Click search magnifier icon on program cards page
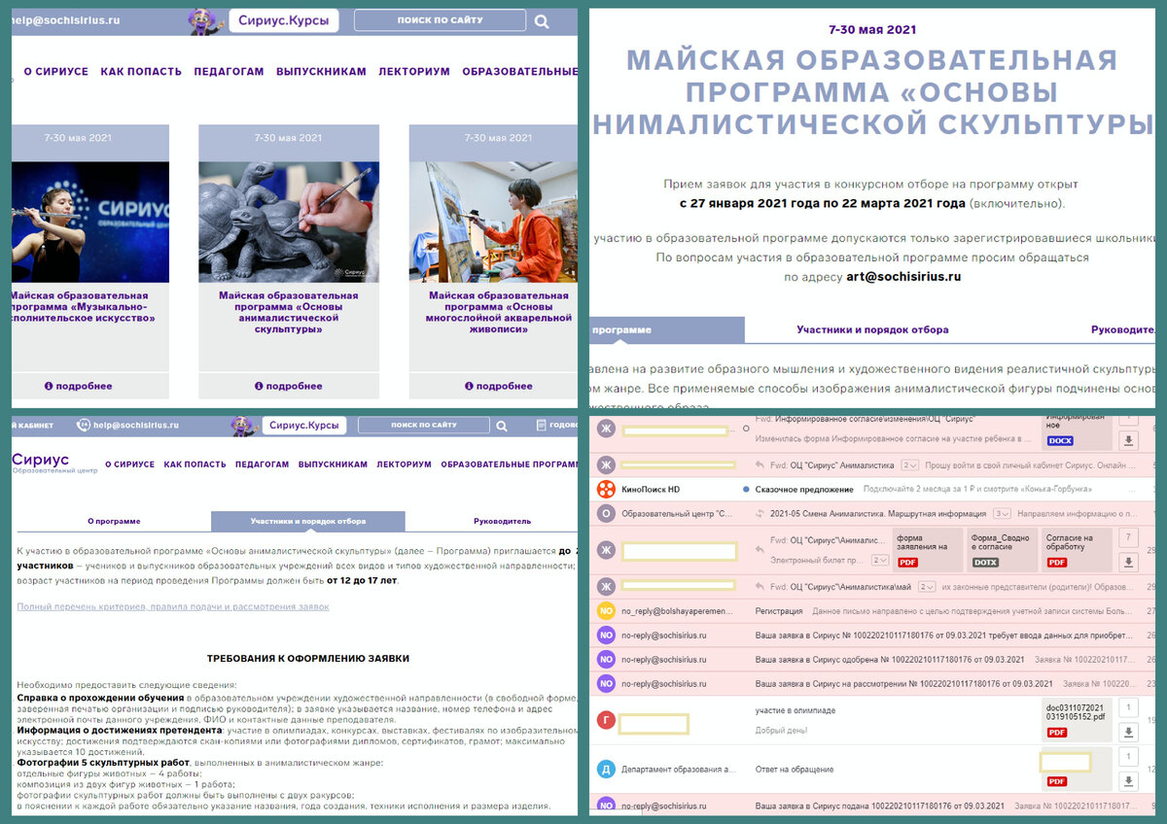 pos(542,21)
